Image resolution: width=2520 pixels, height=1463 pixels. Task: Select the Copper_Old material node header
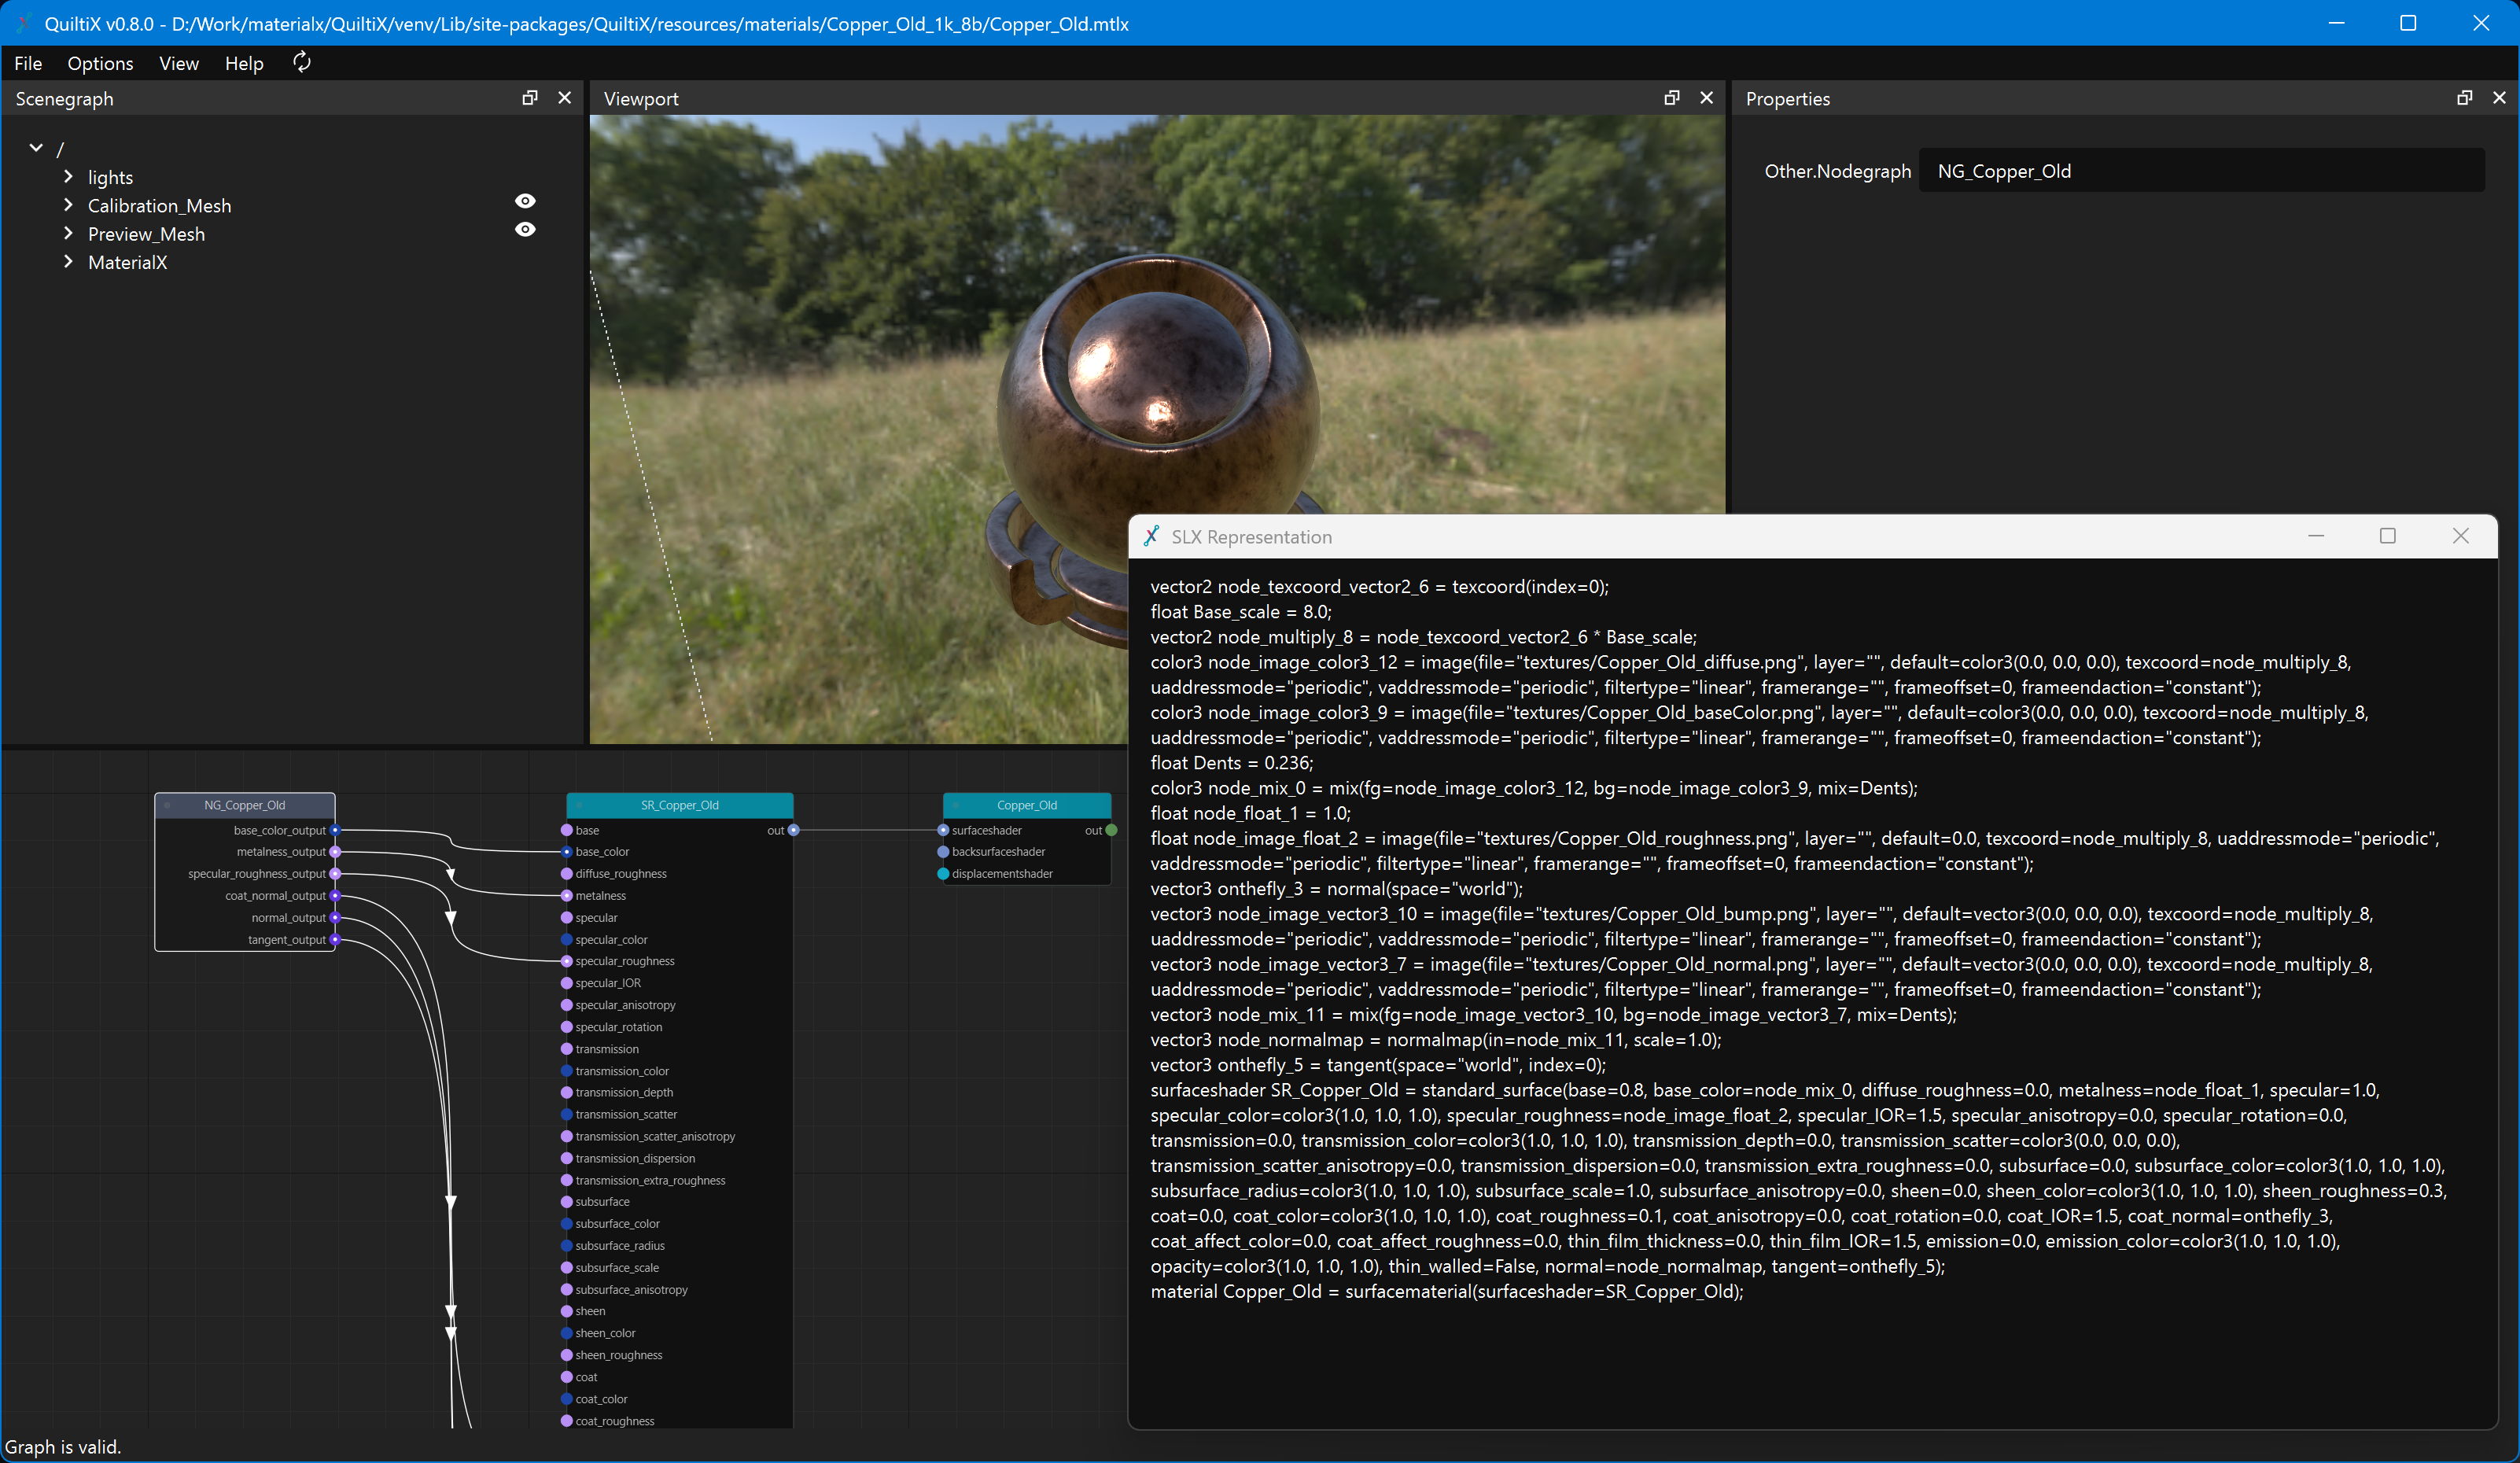pyautogui.click(x=1027, y=805)
